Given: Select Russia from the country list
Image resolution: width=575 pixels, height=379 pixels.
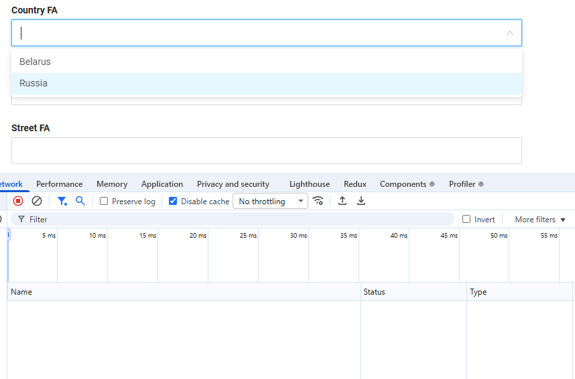Looking at the screenshot, I should coord(34,84).
